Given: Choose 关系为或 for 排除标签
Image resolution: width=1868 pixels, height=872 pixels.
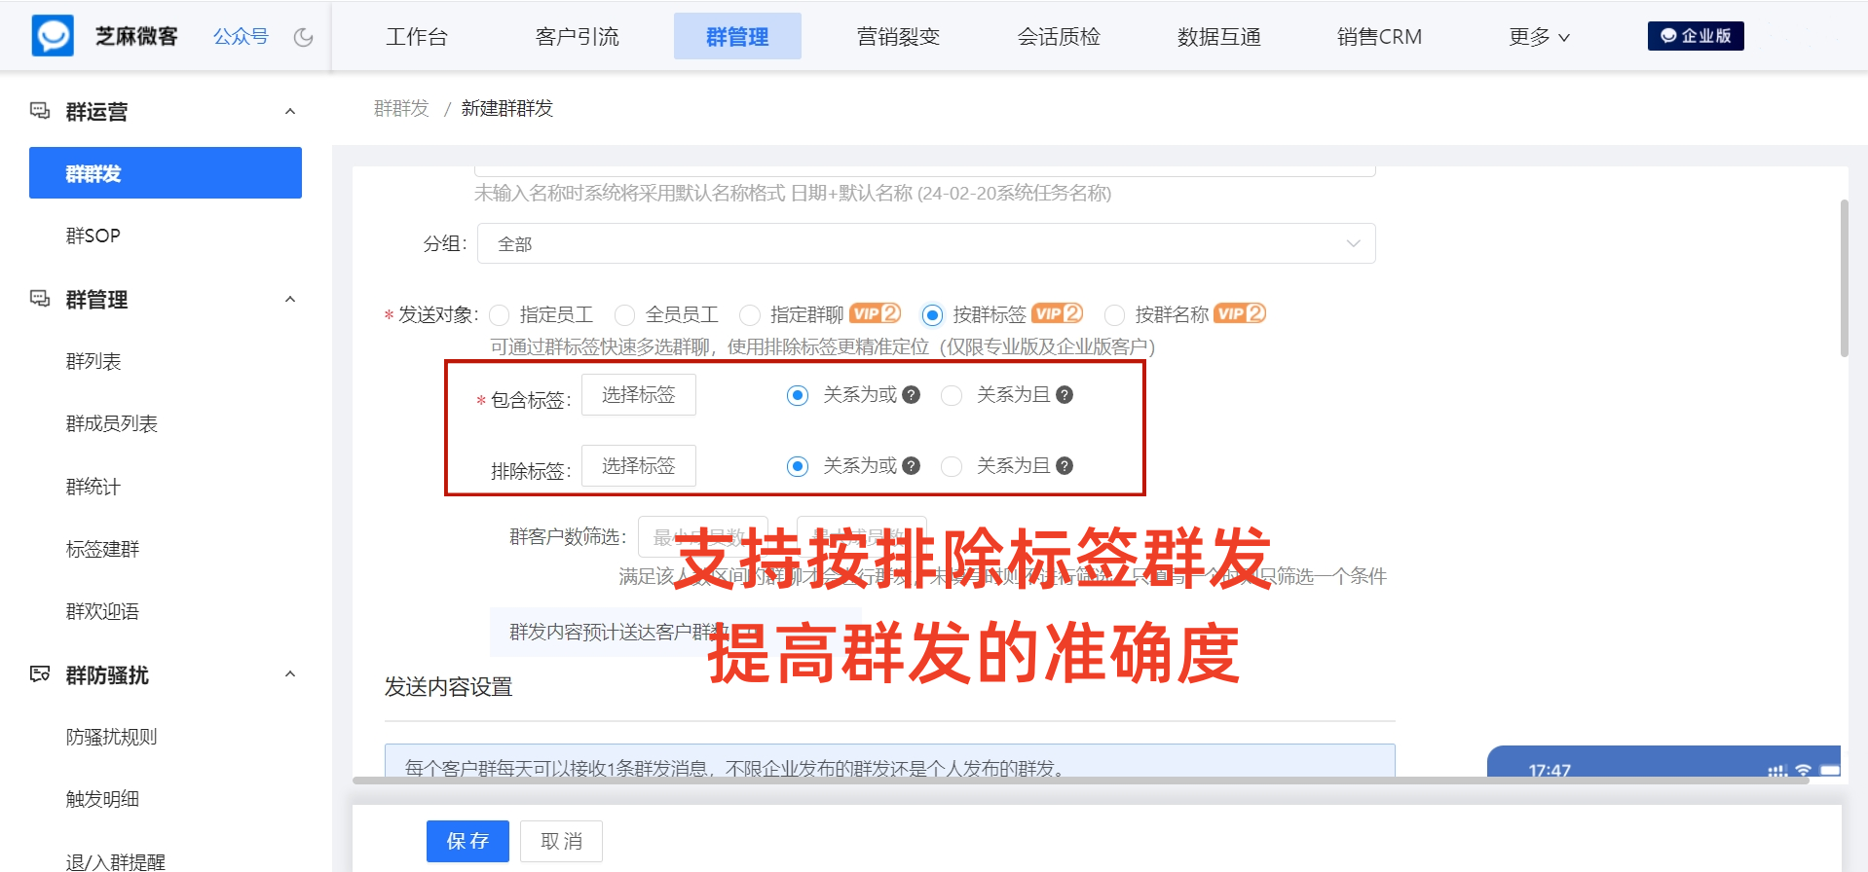Looking at the screenshot, I should (798, 466).
